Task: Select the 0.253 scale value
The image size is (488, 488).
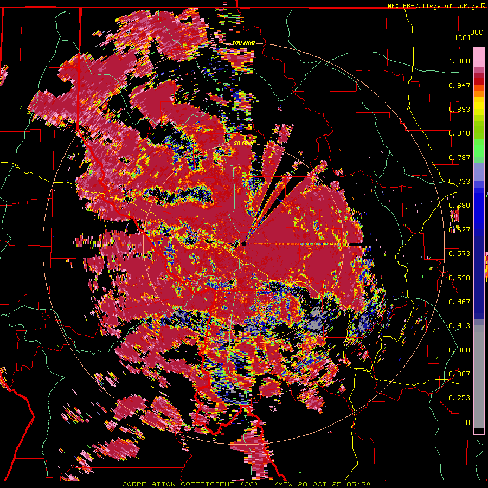Action: pos(459,398)
